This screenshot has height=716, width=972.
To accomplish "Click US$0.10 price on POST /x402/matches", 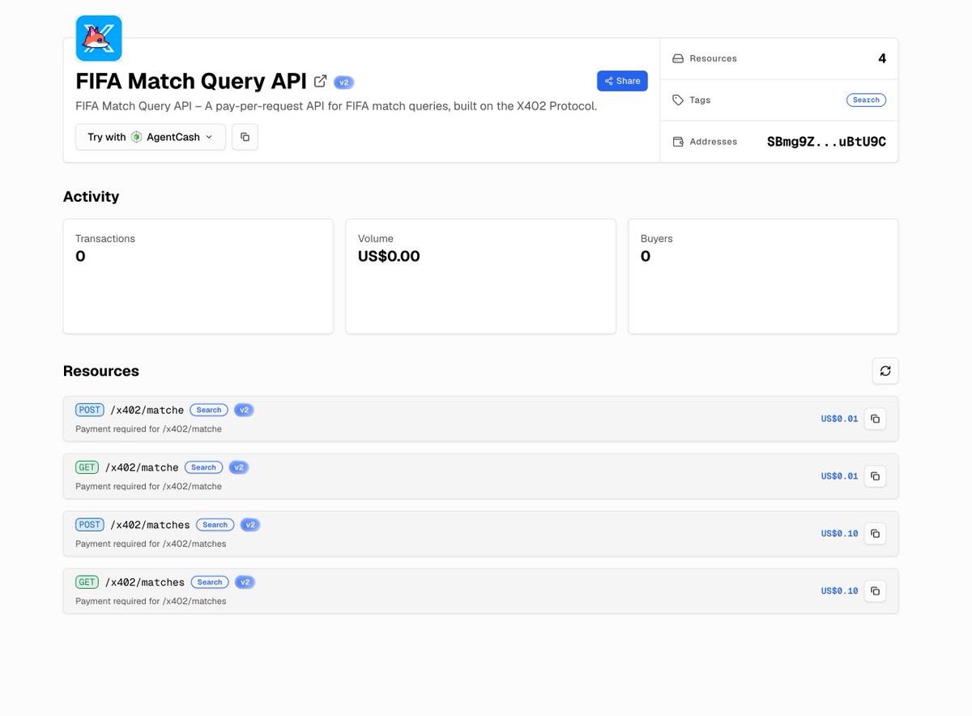I will [x=839, y=534].
